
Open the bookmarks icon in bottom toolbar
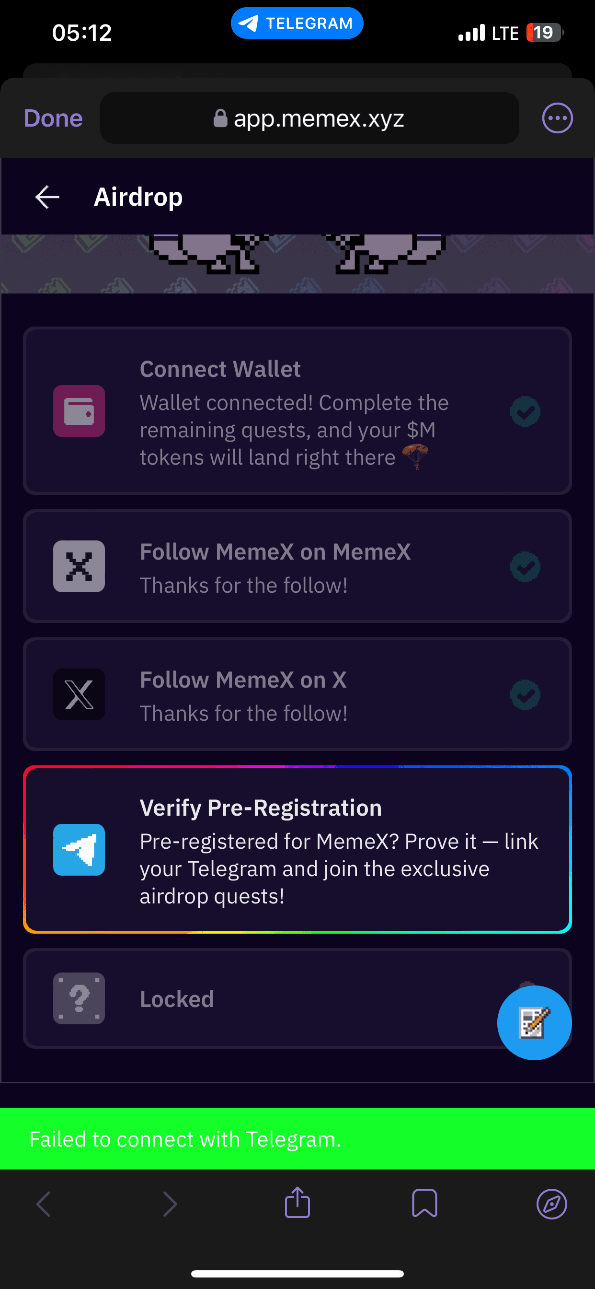tap(424, 1203)
